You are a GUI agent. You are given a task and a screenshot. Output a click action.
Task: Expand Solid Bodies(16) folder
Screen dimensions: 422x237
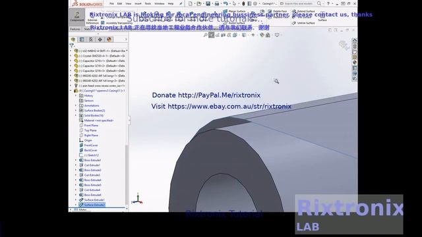76,116
